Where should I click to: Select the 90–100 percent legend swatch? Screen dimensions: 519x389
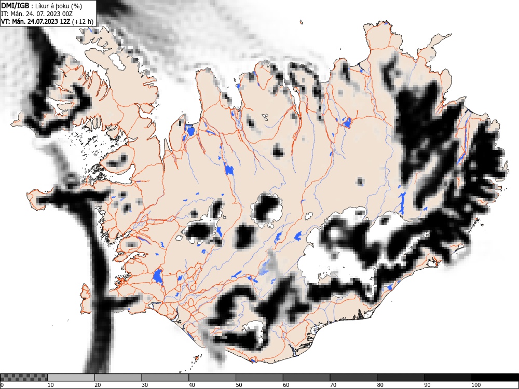click(447, 378)
